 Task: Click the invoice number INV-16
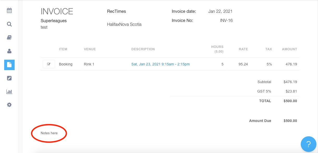(x=226, y=21)
